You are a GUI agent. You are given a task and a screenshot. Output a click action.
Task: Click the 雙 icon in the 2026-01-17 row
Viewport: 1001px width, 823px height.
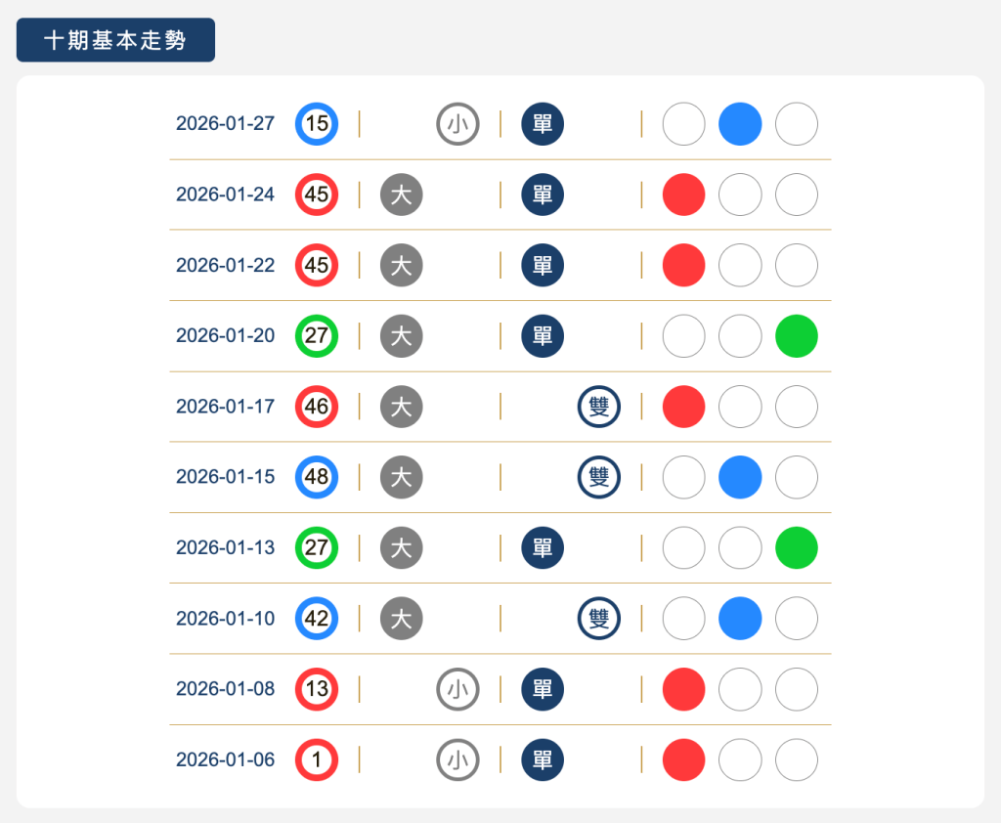(x=599, y=407)
